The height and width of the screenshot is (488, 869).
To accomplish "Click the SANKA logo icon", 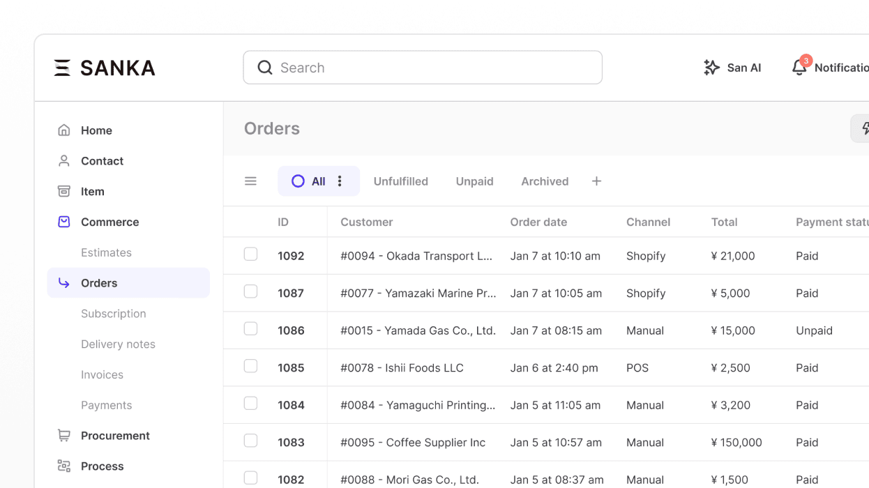I will coord(62,68).
